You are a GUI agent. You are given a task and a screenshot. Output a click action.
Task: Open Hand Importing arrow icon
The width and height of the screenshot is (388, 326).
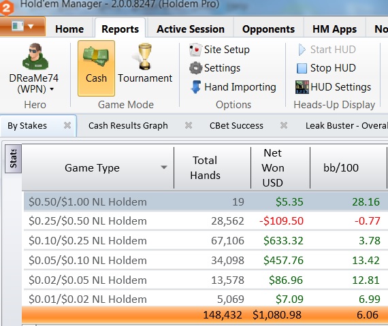196,87
